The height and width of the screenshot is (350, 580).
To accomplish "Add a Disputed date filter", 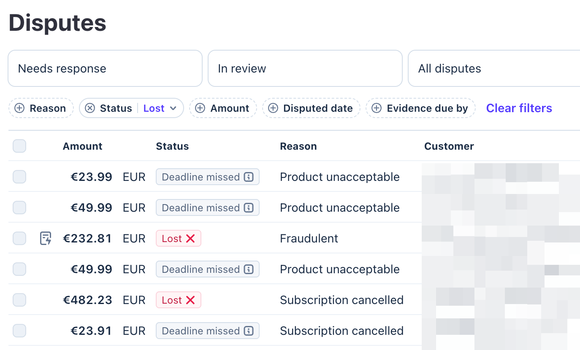I will pyautogui.click(x=311, y=108).
